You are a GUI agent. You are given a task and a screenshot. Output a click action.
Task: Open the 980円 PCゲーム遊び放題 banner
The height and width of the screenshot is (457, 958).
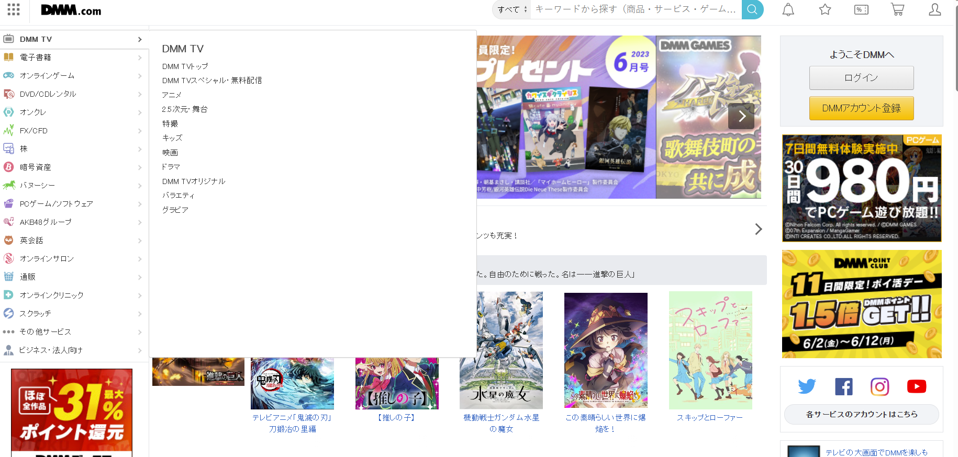[x=862, y=188]
